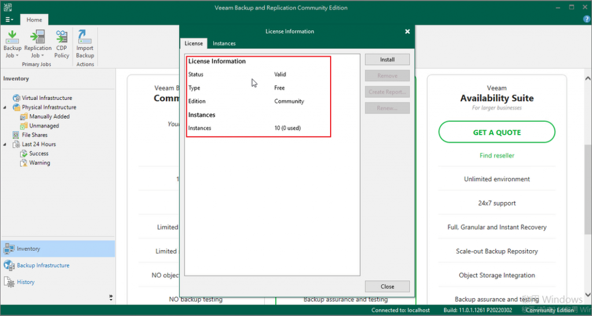Click the Backup Infrastructure view icon
592x316 pixels.
coord(9,266)
